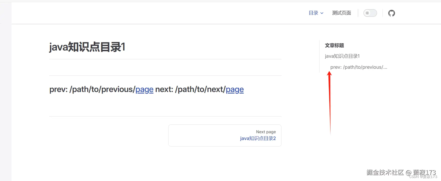Open the java知识点目录2 next page link

pos(258,138)
